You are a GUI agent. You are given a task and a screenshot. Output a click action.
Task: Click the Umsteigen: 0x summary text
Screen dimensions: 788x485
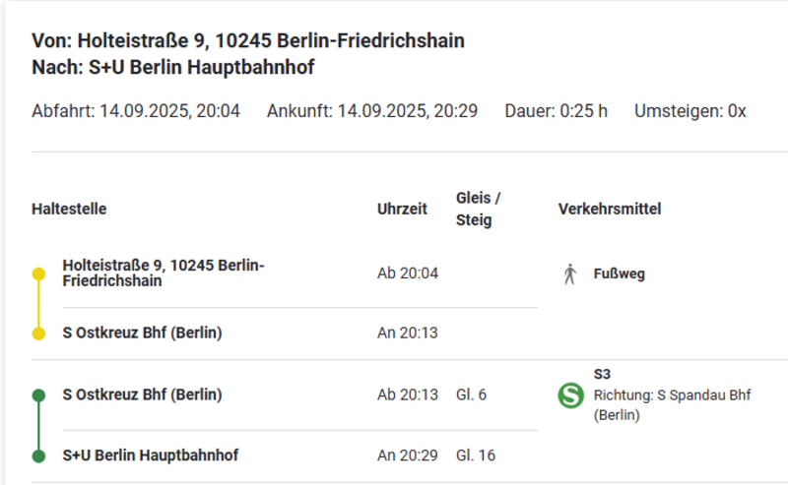pyautogui.click(x=689, y=111)
